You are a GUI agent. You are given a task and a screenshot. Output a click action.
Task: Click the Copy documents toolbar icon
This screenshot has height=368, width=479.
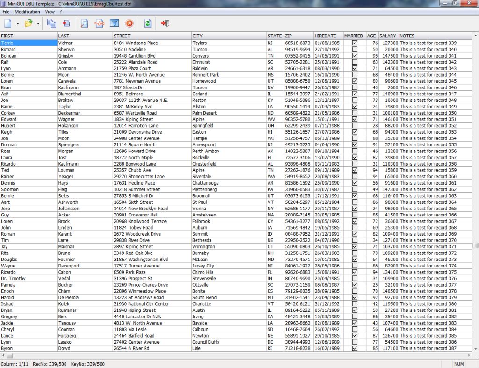coord(51,23)
